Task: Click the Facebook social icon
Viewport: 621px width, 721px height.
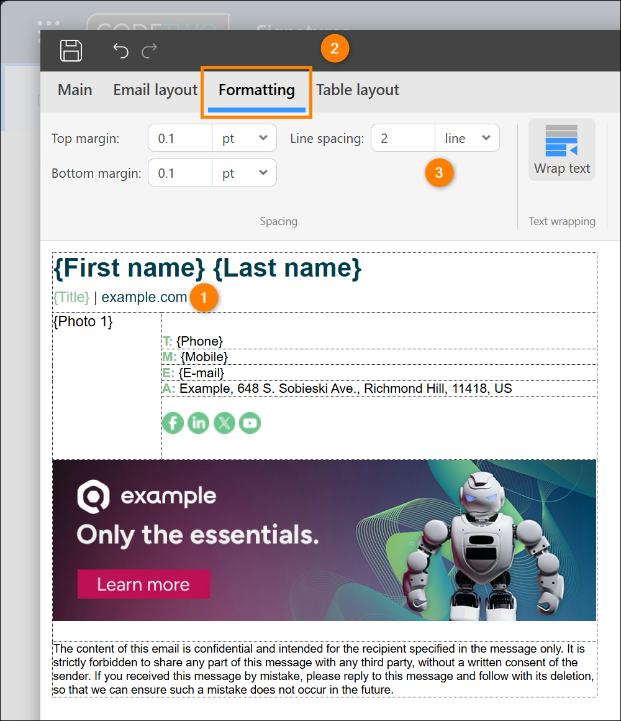Action: coord(173,423)
